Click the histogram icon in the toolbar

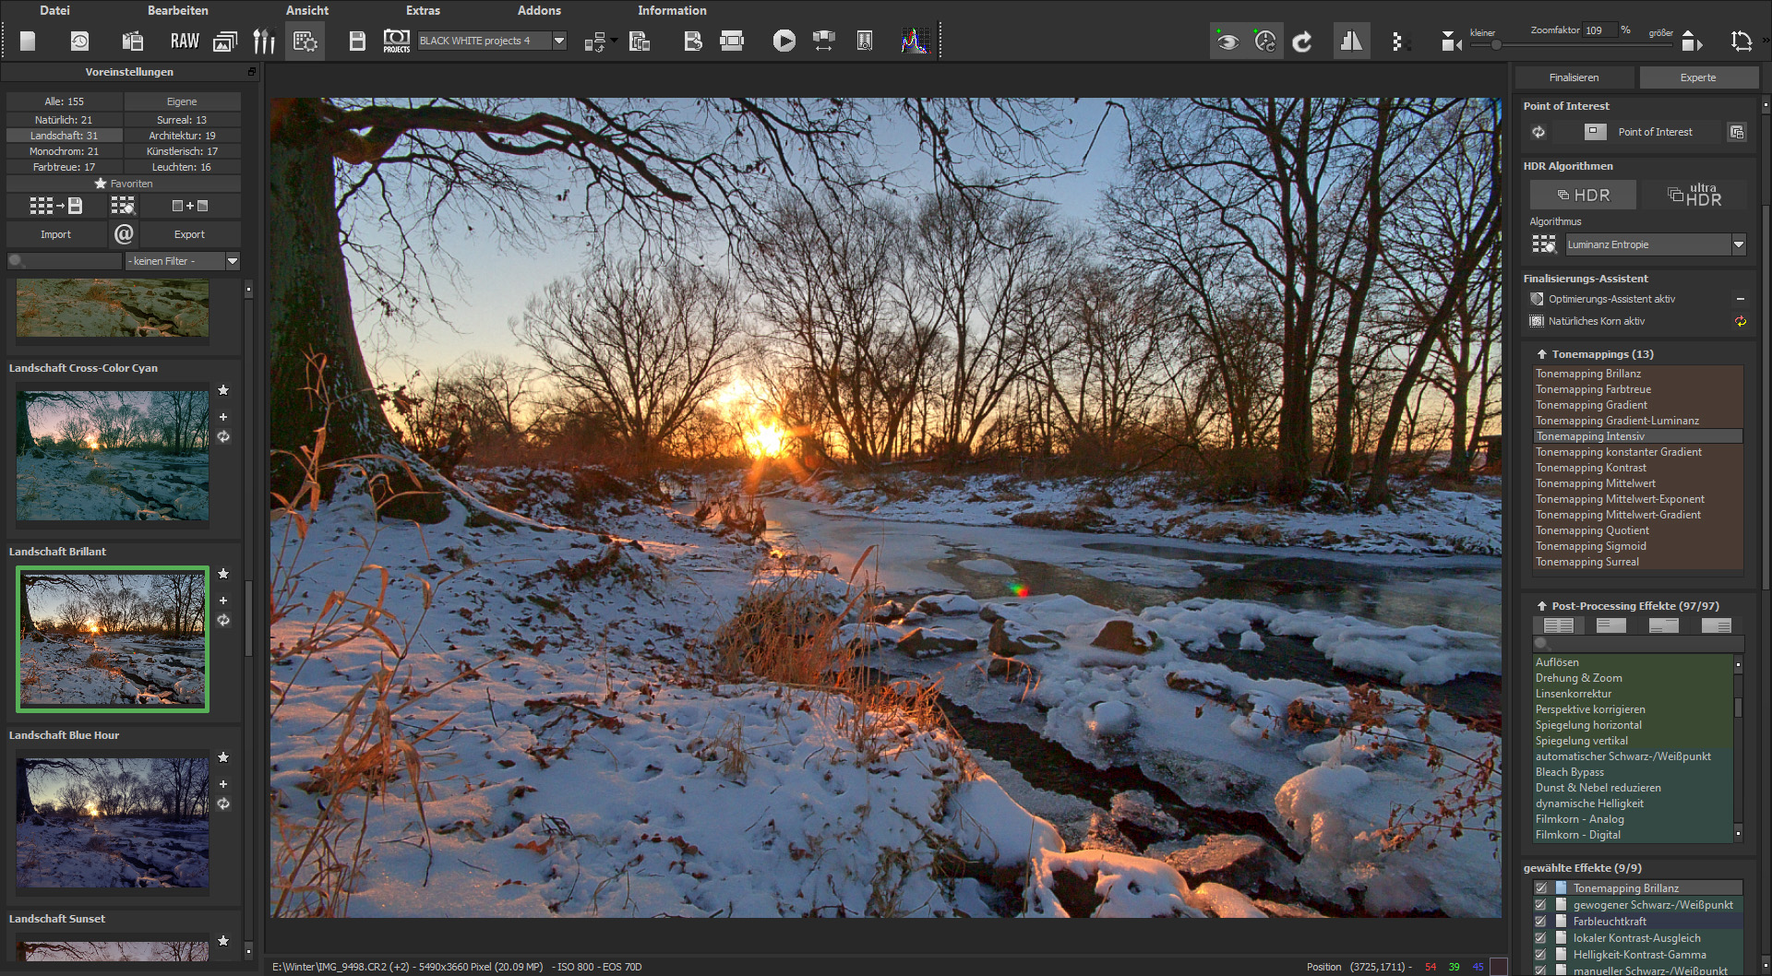click(x=916, y=41)
